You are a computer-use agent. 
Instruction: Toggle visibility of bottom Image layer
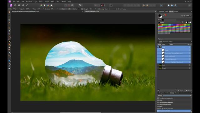(x=190, y=68)
